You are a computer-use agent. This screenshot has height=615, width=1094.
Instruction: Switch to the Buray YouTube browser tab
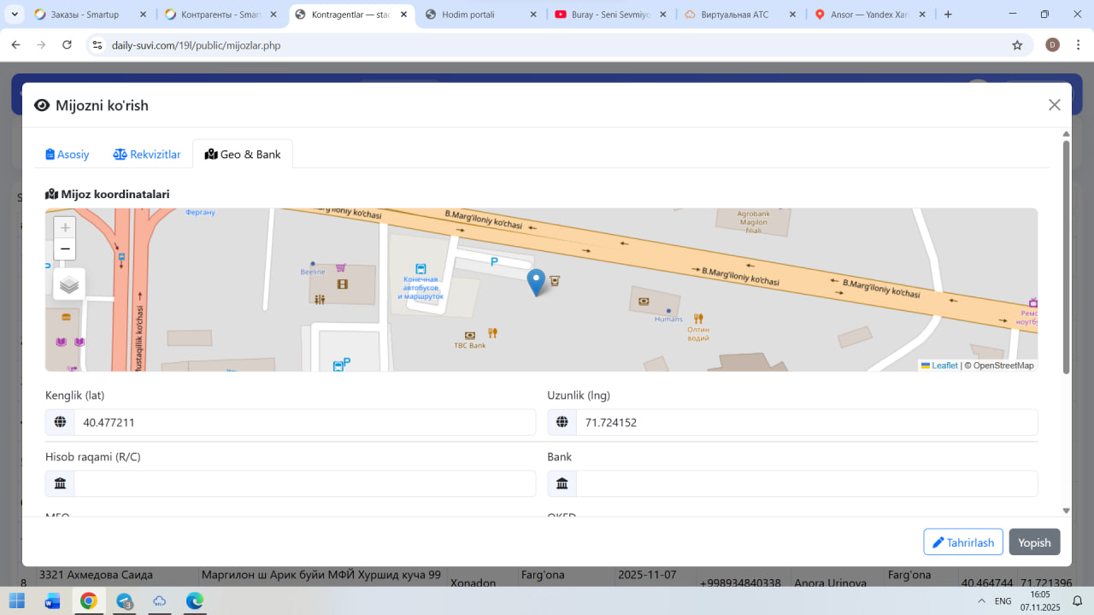[x=612, y=15]
